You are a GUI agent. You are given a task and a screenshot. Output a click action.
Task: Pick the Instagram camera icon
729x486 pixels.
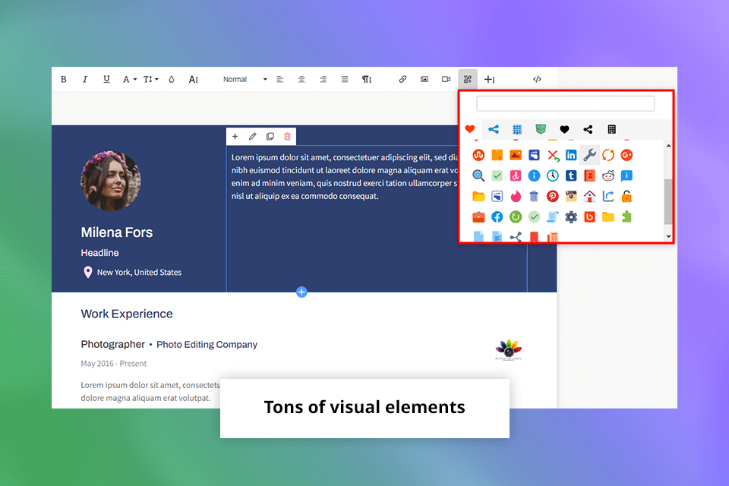(571, 196)
